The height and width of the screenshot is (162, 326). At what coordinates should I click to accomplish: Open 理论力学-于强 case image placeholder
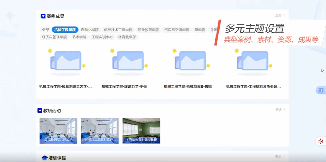(128, 62)
